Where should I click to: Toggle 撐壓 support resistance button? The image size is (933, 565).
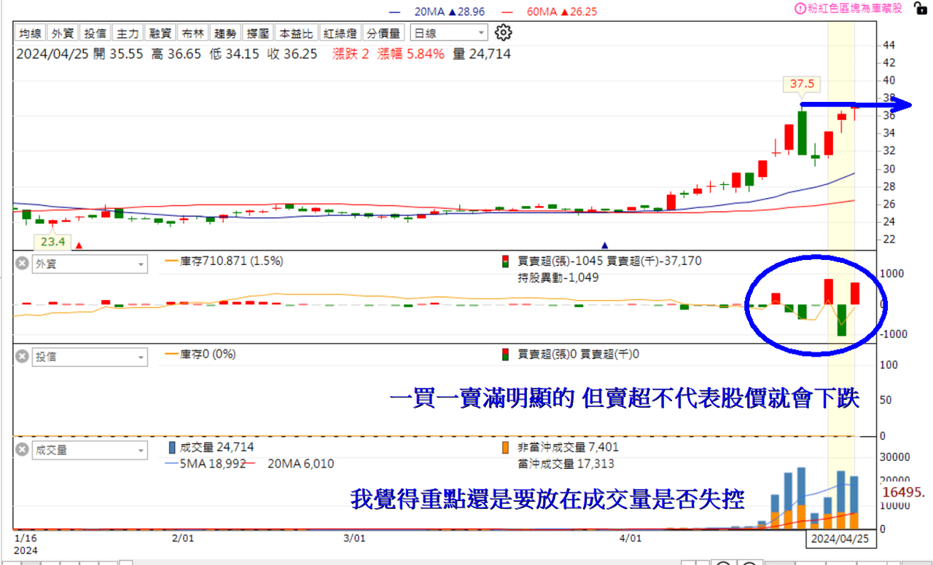tap(259, 33)
